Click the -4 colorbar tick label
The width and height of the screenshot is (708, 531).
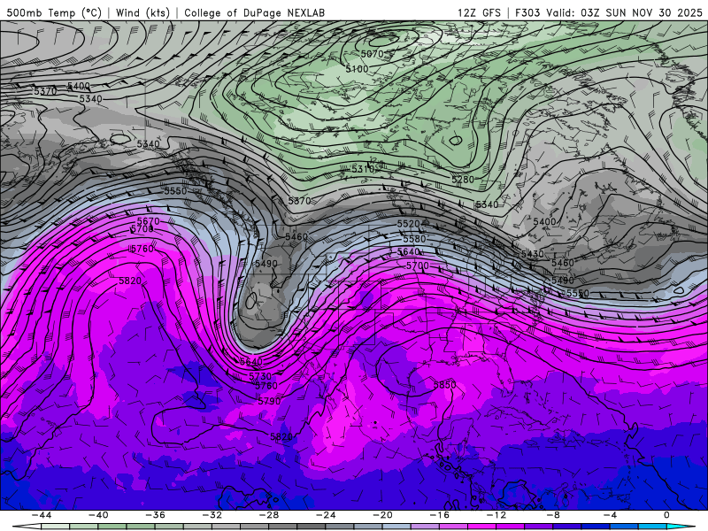(610, 515)
